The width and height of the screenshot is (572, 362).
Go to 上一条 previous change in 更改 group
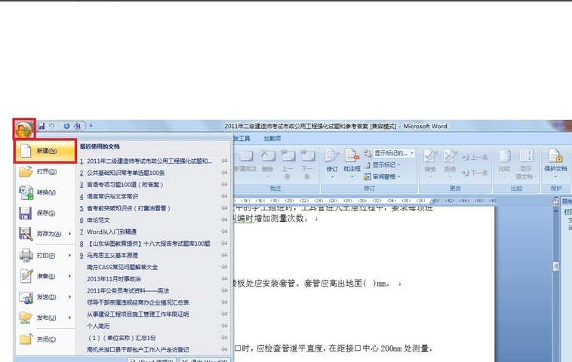[475, 158]
